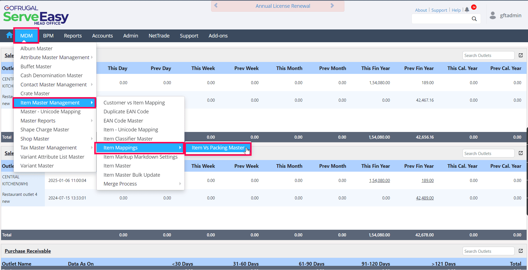Click the About link

(421, 10)
